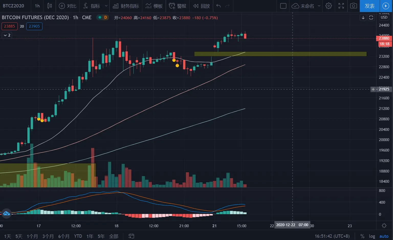Open the go-to-date calendar icon
This screenshot has width=393, height=240.
[x=131, y=236]
